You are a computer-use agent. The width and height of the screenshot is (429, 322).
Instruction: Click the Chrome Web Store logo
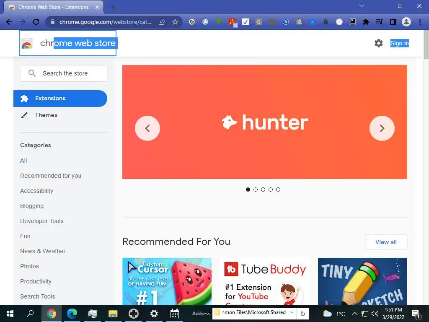coord(68,43)
